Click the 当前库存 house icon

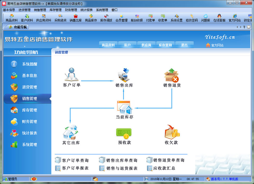(124, 107)
